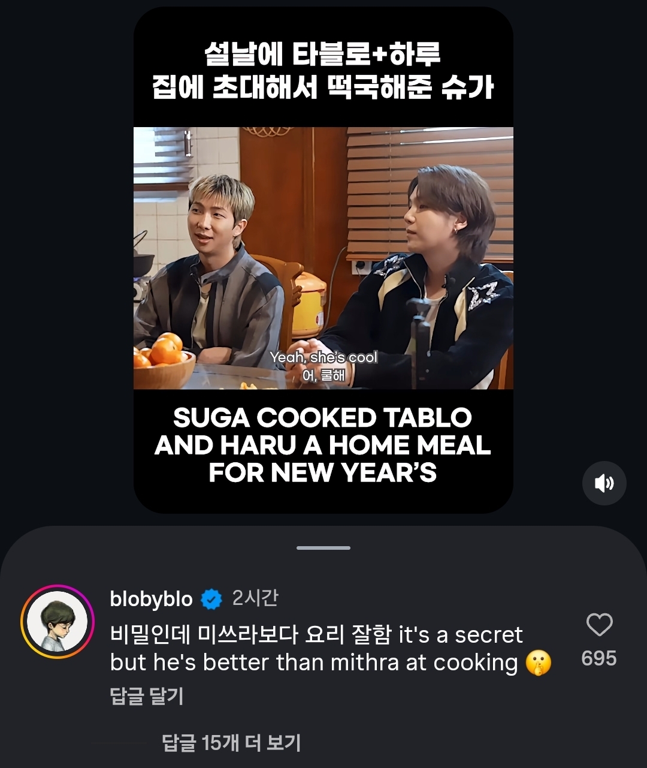
Task: Like blobyblo's comment with the heart icon
Action: click(599, 625)
